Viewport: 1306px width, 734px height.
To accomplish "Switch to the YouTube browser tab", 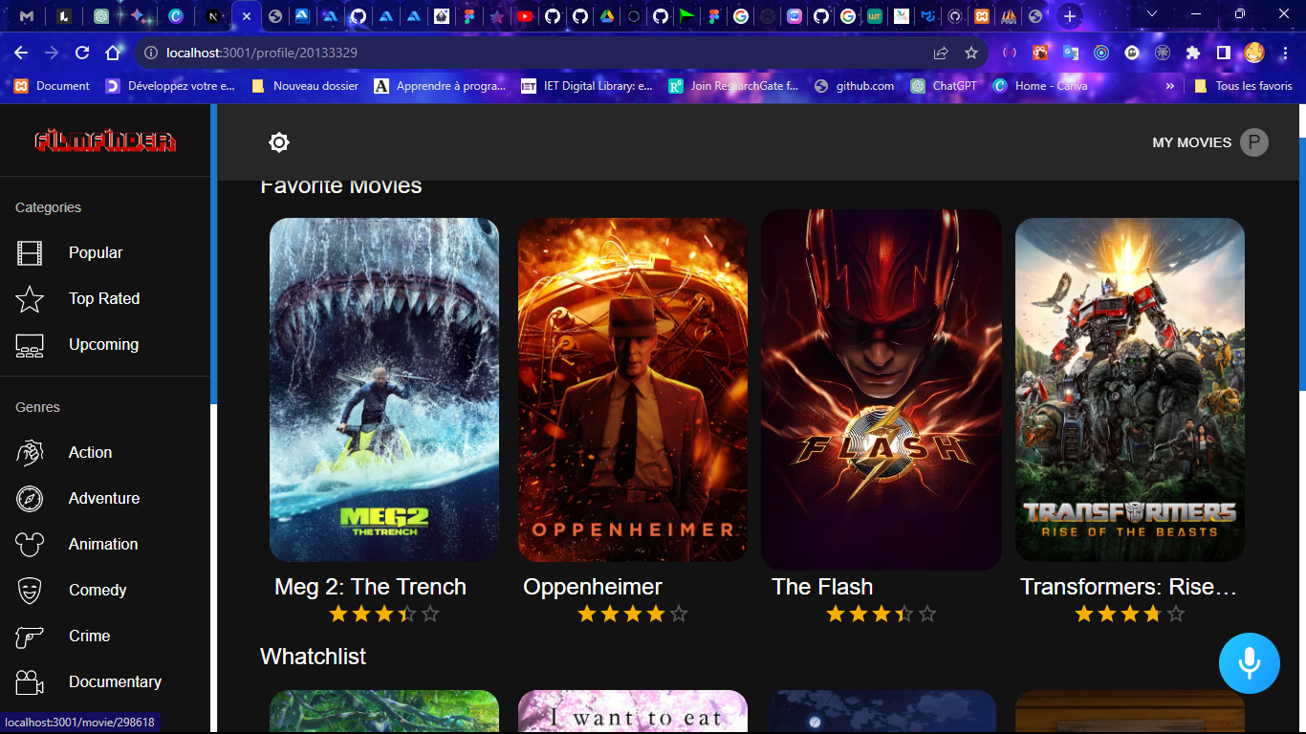I will (525, 16).
